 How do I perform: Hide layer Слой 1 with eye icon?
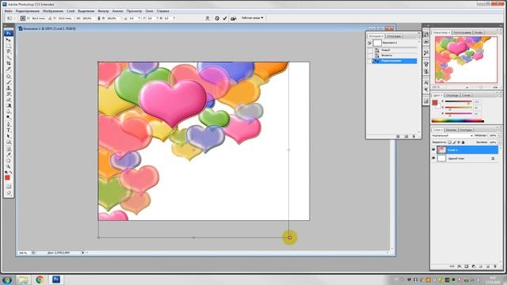click(433, 150)
